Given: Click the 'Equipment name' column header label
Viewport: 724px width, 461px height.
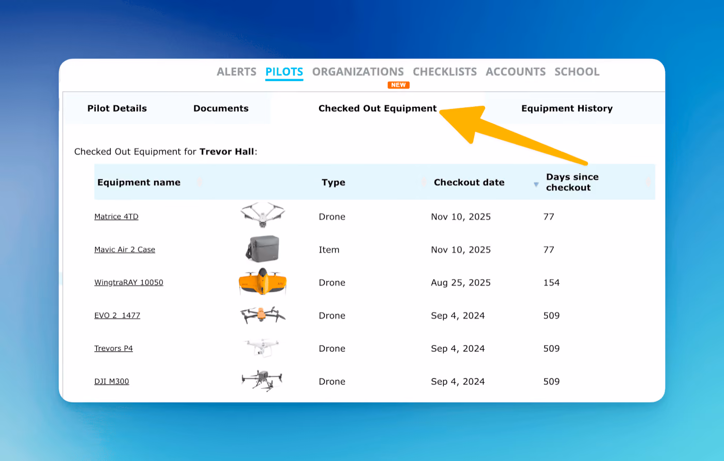Looking at the screenshot, I should click(139, 182).
